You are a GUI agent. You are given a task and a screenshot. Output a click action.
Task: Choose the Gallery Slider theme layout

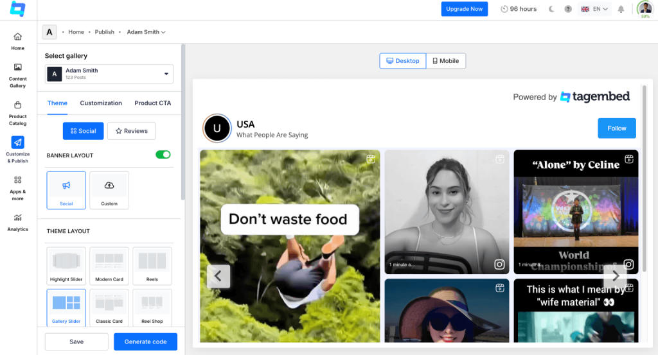tap(66, 307)
